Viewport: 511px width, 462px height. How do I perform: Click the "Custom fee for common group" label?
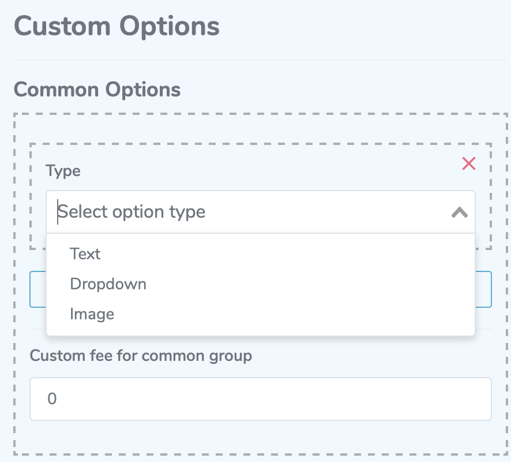coord(141,356)
